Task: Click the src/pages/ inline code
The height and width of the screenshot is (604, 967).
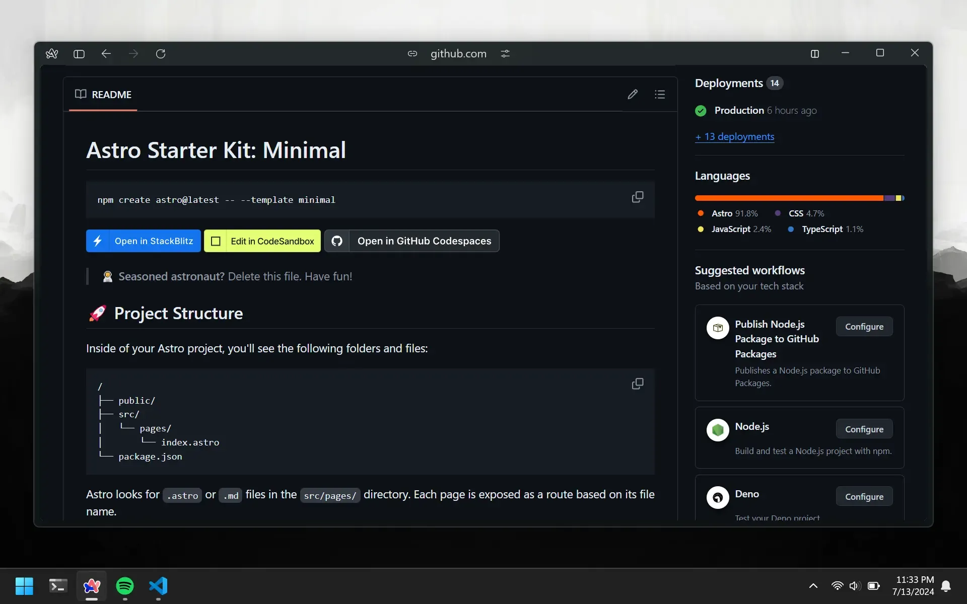Action: (x=330, y=495)
